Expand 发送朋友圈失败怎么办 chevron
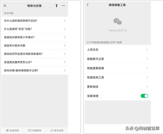Image resolution: width=163 pixels, height=134 pixels. coord(65,62)
